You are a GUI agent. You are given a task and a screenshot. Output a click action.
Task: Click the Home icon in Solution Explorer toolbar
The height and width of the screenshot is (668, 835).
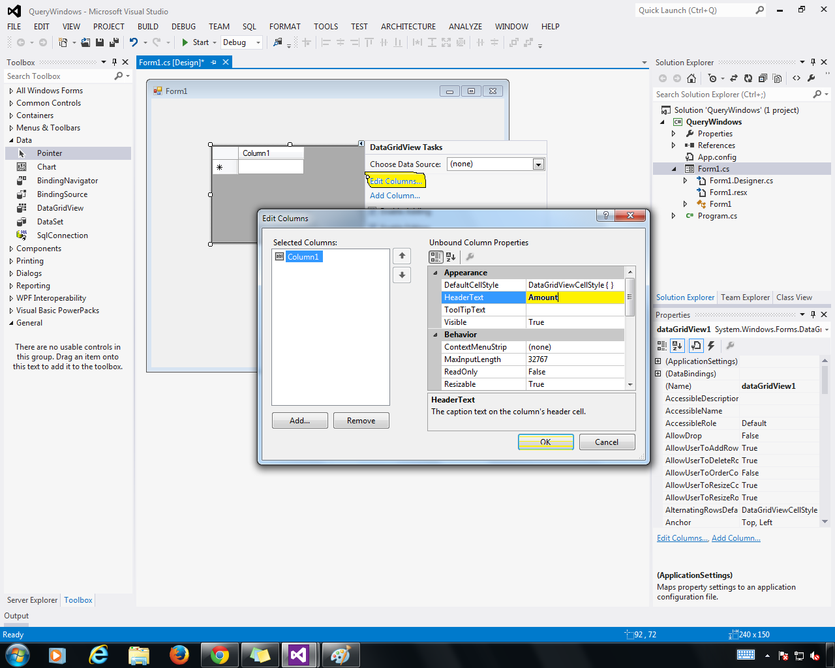[x=691, y=78]
